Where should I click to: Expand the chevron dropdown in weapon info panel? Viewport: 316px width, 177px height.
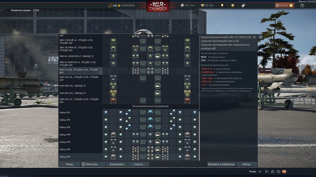[x=261, y=37]
